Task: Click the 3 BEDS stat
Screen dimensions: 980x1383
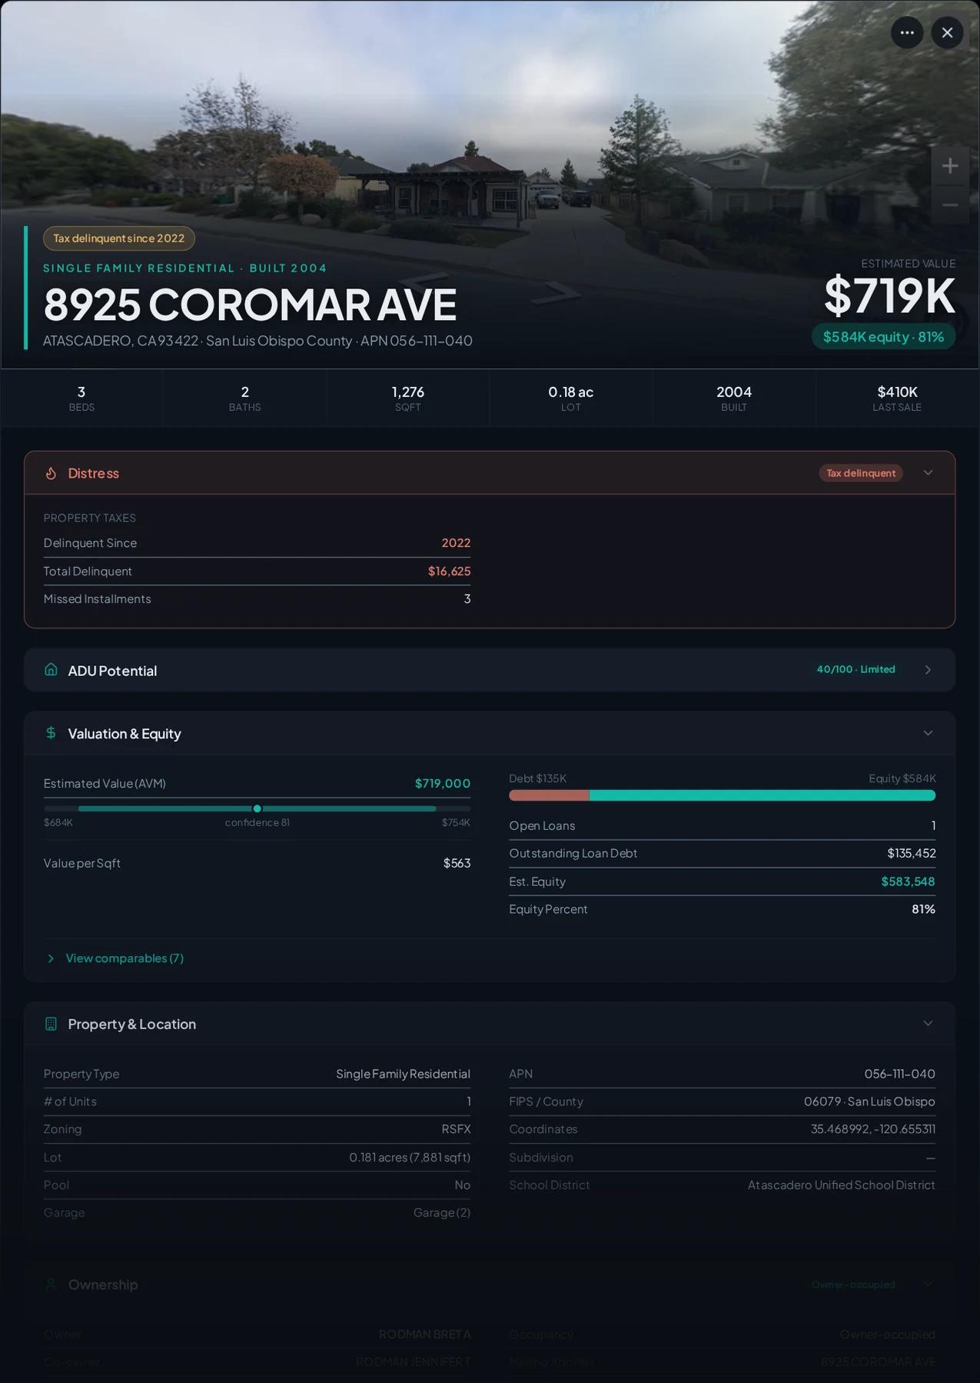Action: click(81, 398)
